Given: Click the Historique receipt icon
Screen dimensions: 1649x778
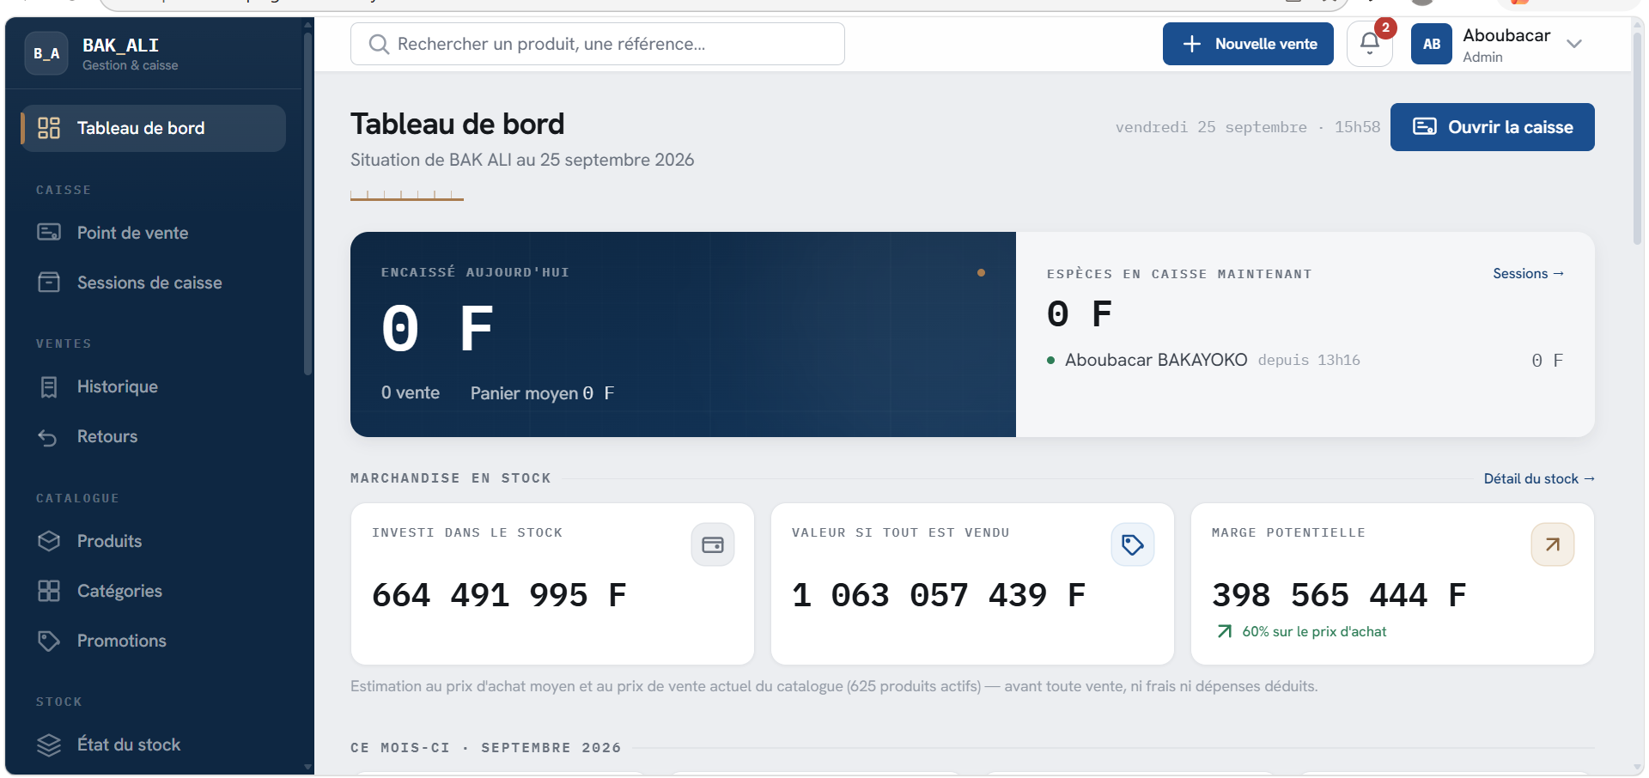Looking at the screenshot, I should tap(49, 386).
